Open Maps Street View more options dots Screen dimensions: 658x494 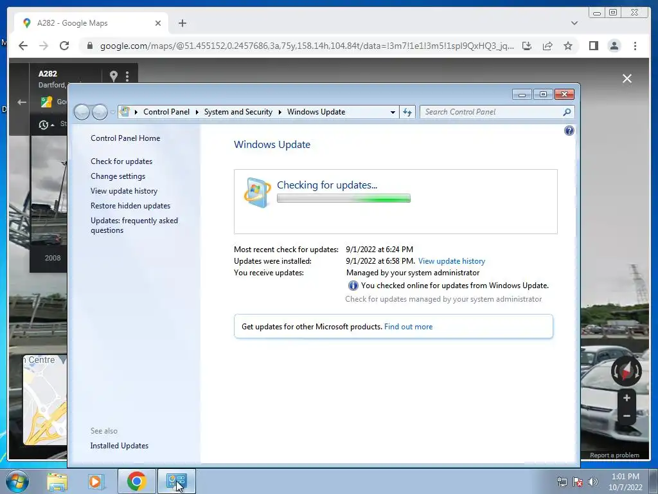click(x=127, y=76)
